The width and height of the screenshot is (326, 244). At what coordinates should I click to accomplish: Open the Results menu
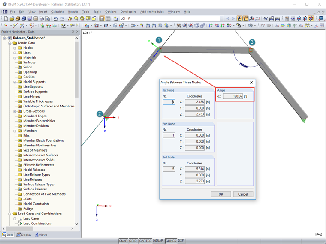click(73, 12)
